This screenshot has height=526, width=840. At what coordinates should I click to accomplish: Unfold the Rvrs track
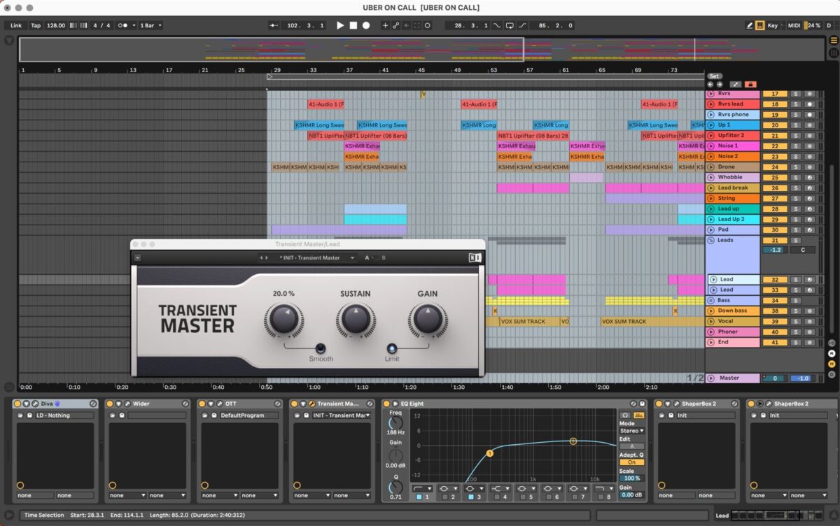tap(711, 94)
